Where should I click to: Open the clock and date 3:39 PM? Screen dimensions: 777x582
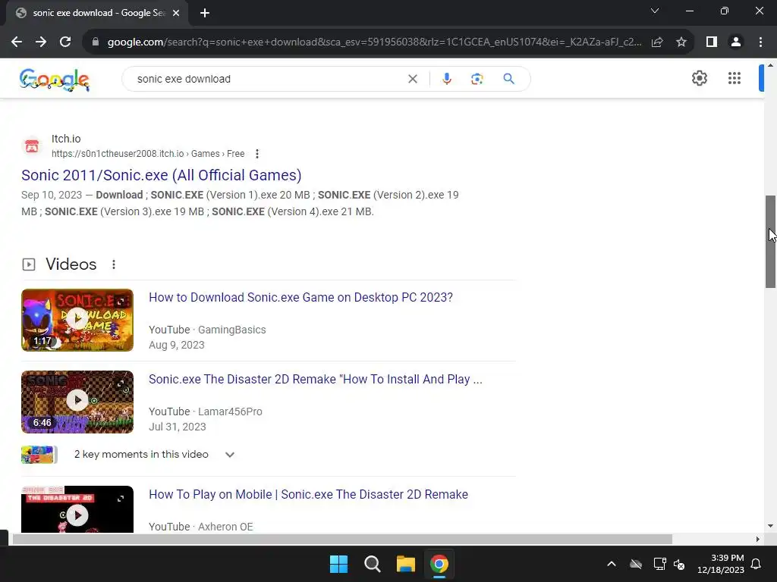click(721, 564)
